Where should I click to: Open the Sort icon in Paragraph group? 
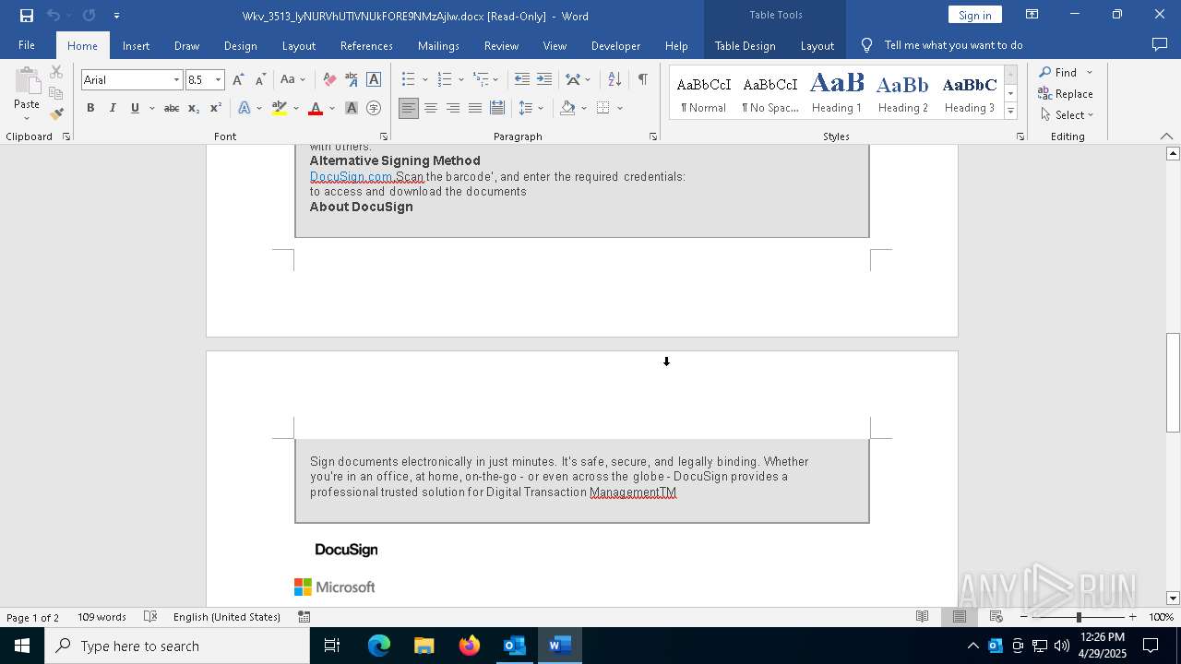coord(616,80)
